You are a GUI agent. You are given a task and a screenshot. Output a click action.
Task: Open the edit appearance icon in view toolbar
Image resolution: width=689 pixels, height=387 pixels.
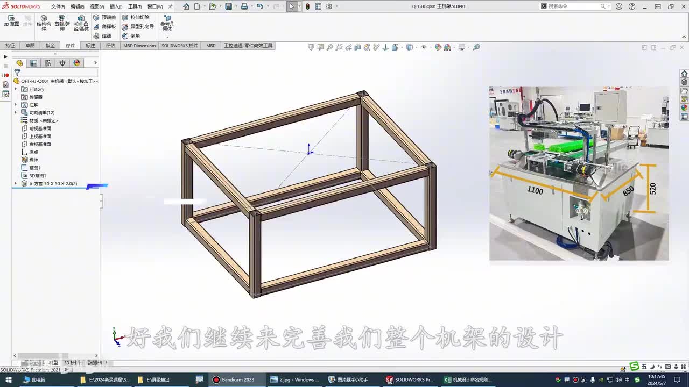(438, 47)
